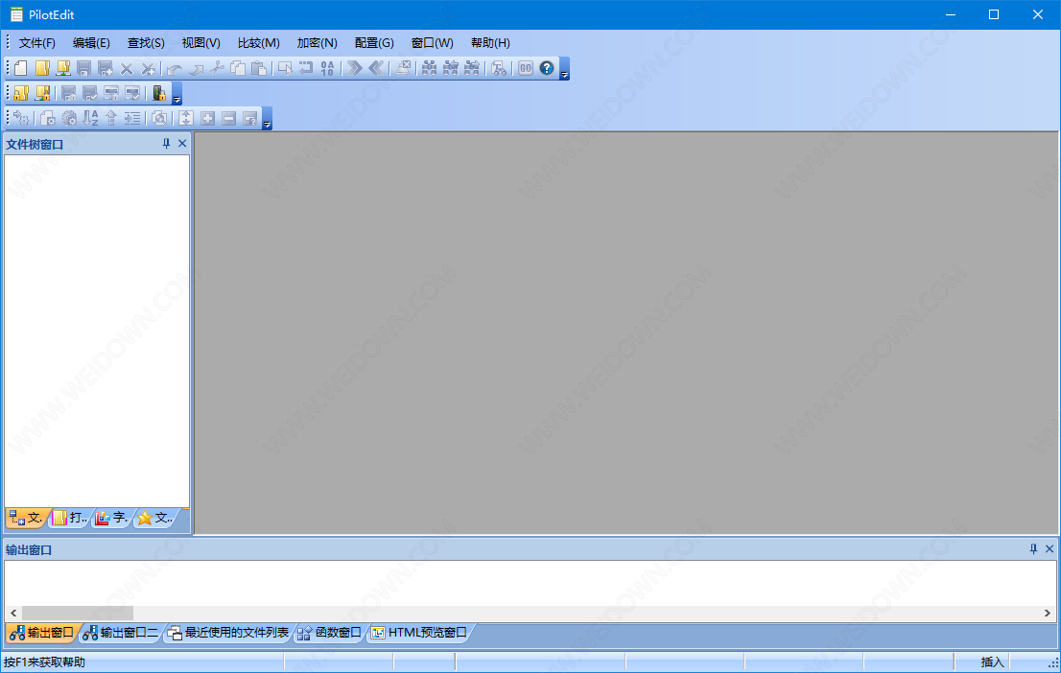Click the indent lines icon in third toolbar
Image resolution: width=1061 pixels, height=673 pixels.
pos(132,118)
